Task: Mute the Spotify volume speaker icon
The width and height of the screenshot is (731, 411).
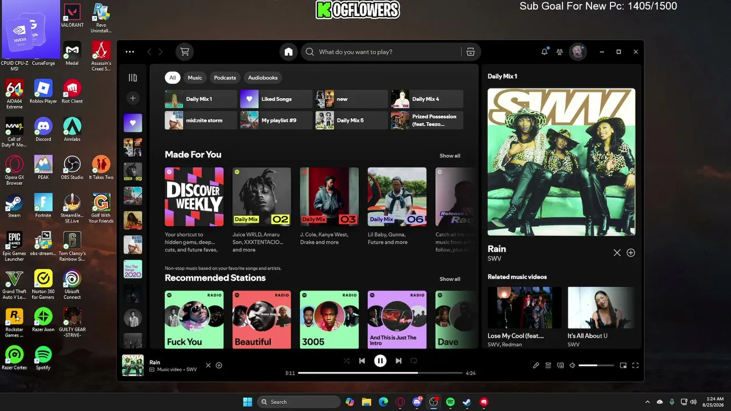Action: point(572,365)
